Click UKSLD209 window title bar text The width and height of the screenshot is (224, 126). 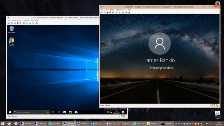coord(160,7)
